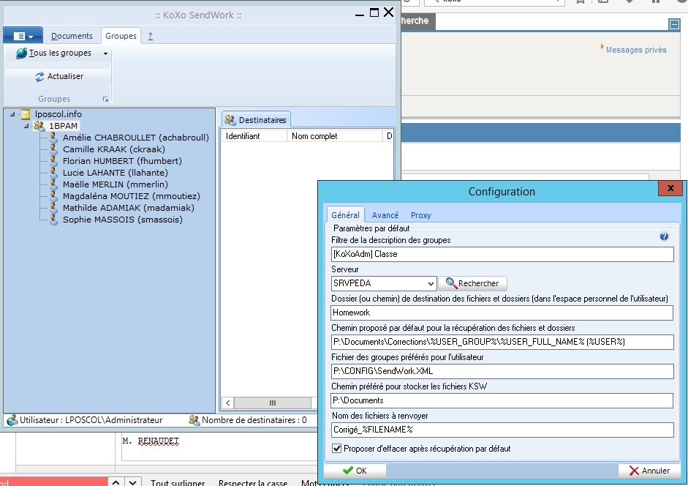This screenshot has height=486, width=688.
Task: Click the user icon of Amélie CHABROULLET
Action: pyautogui.click(x=53, y=138)
